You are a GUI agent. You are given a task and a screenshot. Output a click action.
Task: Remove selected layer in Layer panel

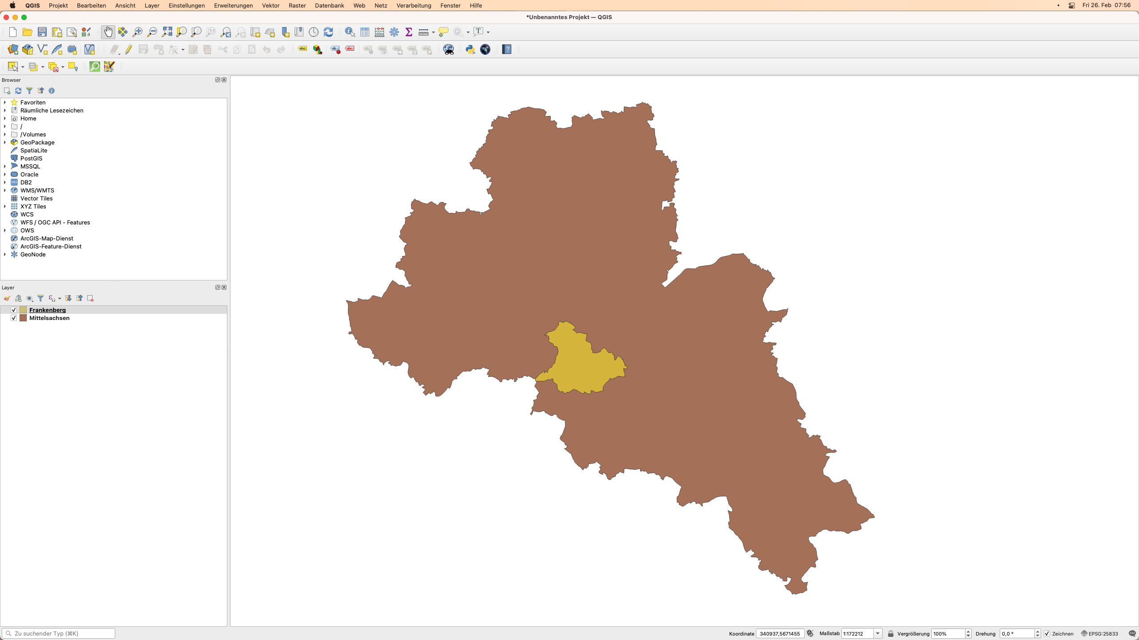[x=90, y=298]
